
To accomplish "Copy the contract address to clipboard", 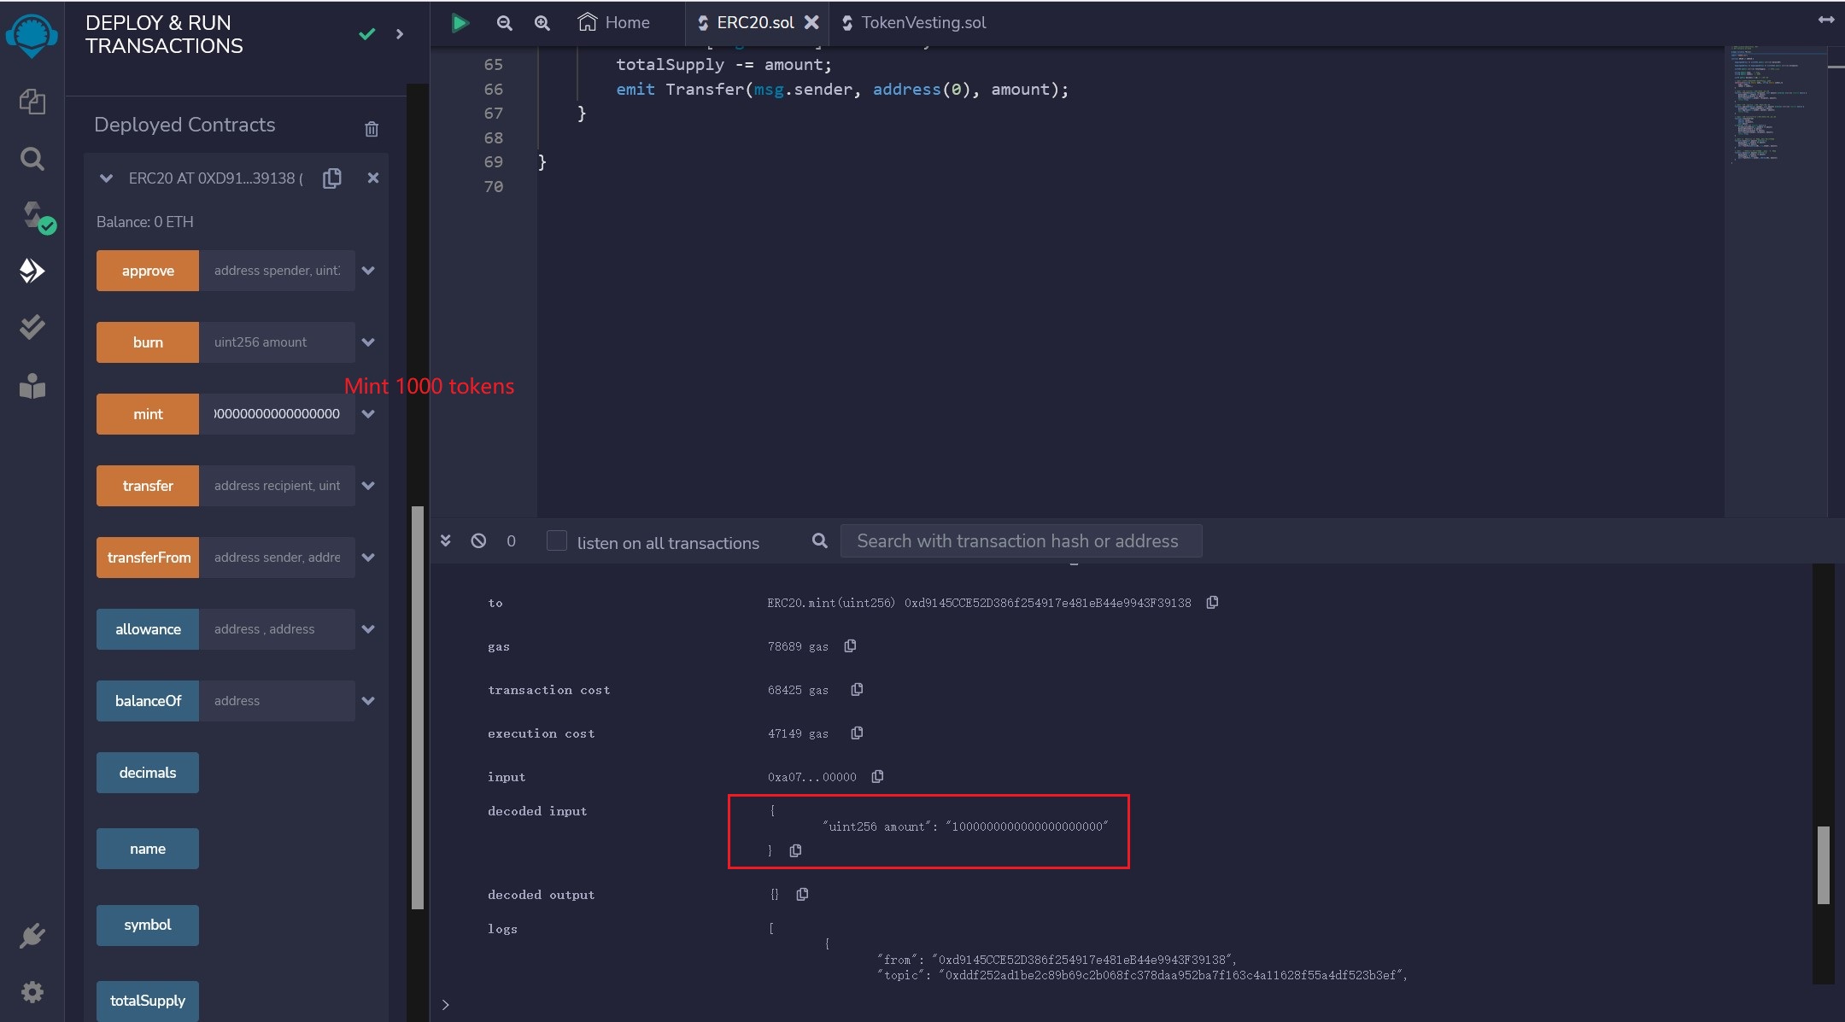I will (331, 178).
